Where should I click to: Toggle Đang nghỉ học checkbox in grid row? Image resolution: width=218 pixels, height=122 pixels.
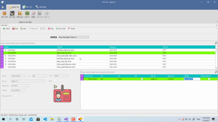pos(209,79)
